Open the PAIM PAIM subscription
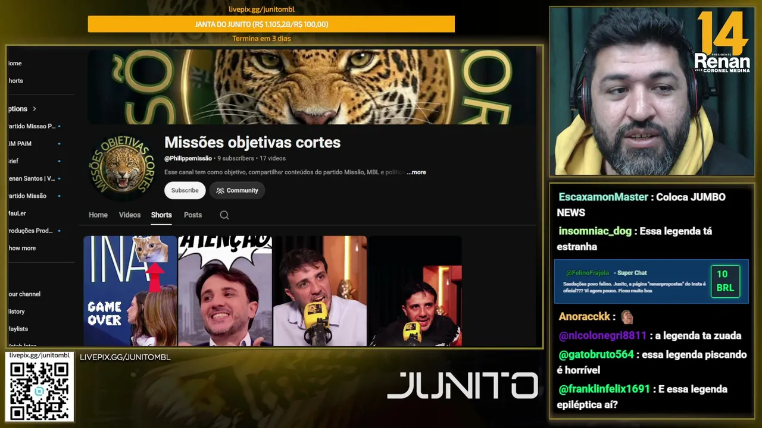The height and width of the screenshot is (428, 762). (x=20, y=143)
